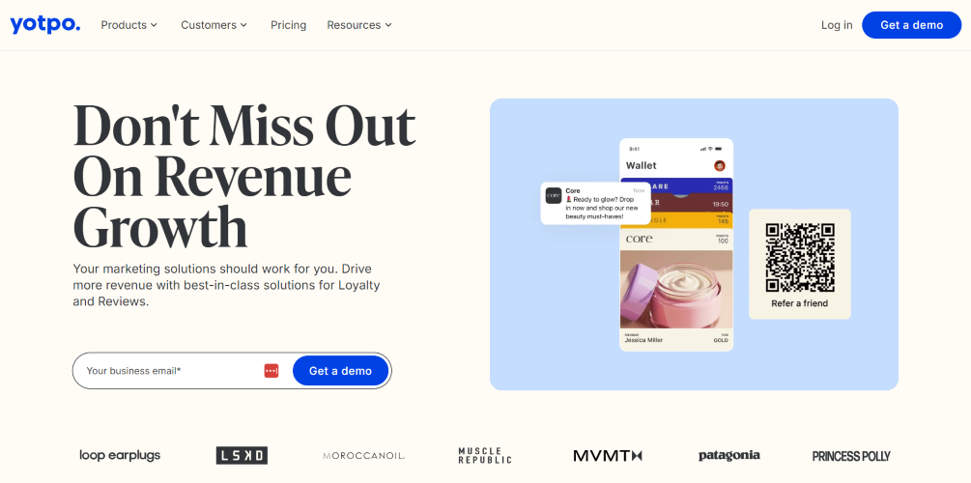The image size is (971, 483).
Task: Expand the Resources dropdown menu
Action: pyautogui.click(x=359, y=25)
